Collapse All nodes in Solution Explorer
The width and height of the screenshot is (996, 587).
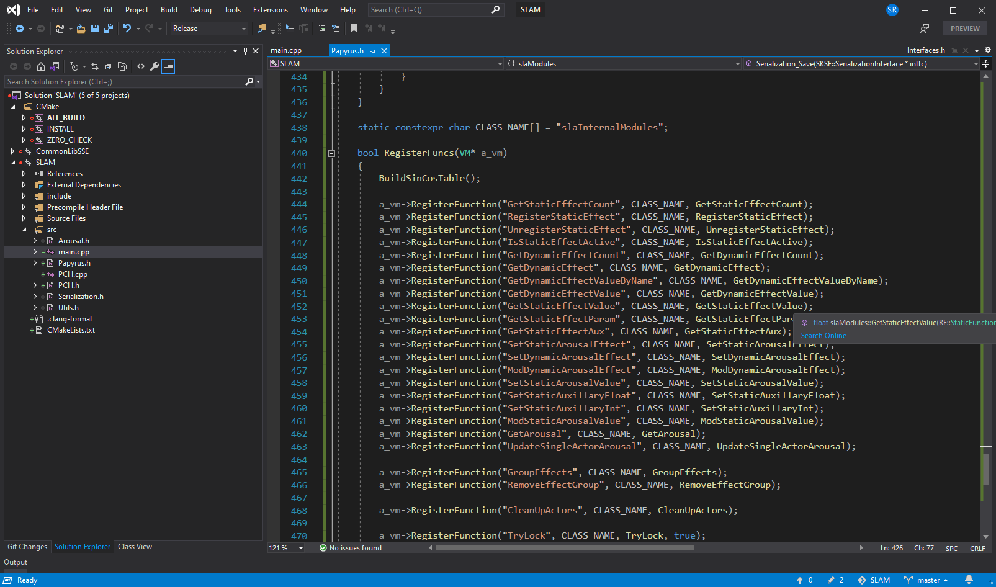click(109, 66)
